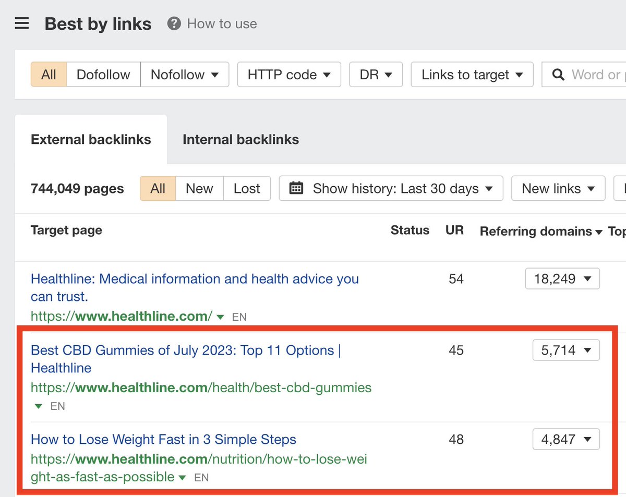626x497 pixels.
Task: Open Best CBD Gummies of July 2023 link
Action: click(x=186, y=359)
